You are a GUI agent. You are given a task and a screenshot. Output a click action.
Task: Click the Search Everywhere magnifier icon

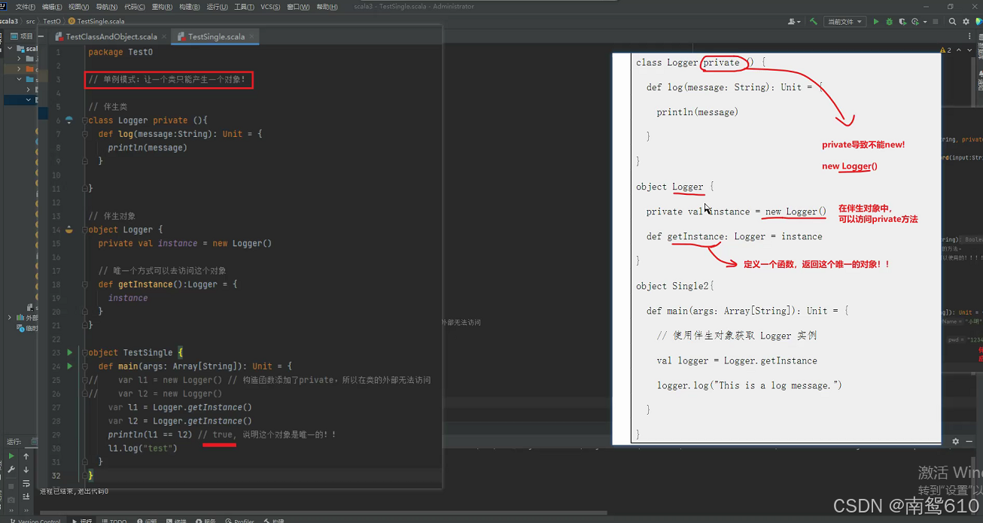952,22
